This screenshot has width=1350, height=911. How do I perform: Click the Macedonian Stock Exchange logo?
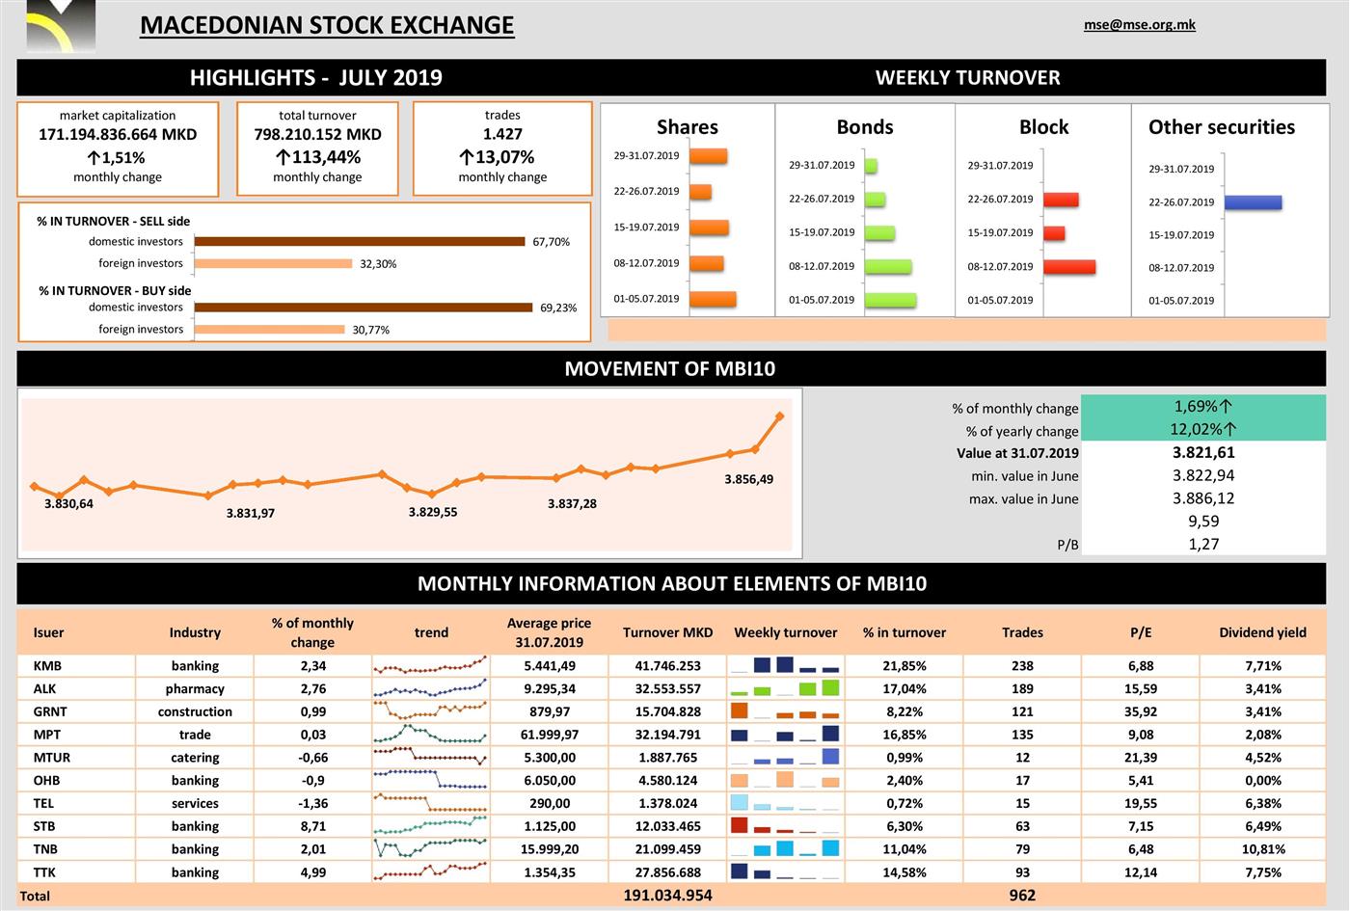(x=61, y=25)
